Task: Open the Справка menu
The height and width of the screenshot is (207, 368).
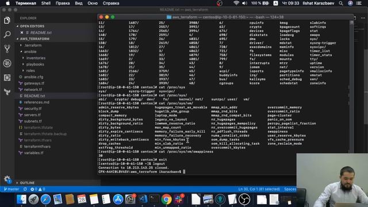Action: (111, 3)
